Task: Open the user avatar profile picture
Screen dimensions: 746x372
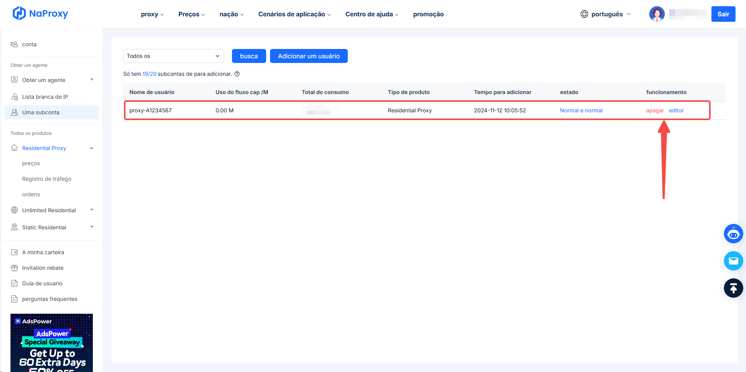Action: (657, 14)
